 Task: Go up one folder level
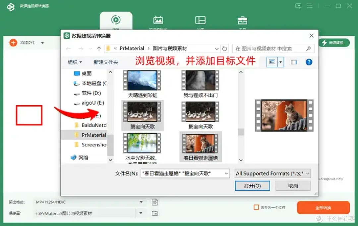tap(99, 49)
